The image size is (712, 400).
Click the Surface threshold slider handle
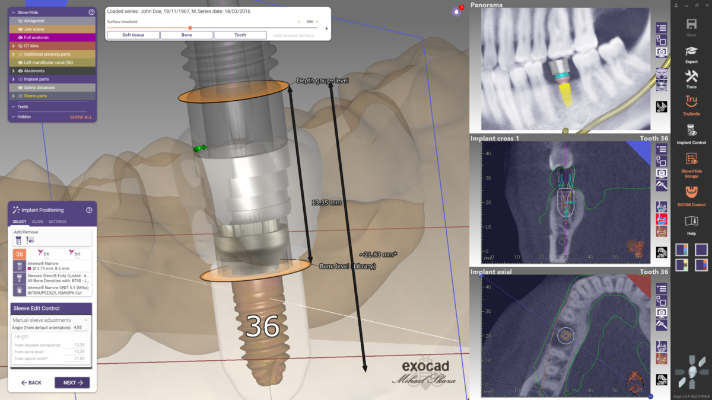click(x=190, y=28)
